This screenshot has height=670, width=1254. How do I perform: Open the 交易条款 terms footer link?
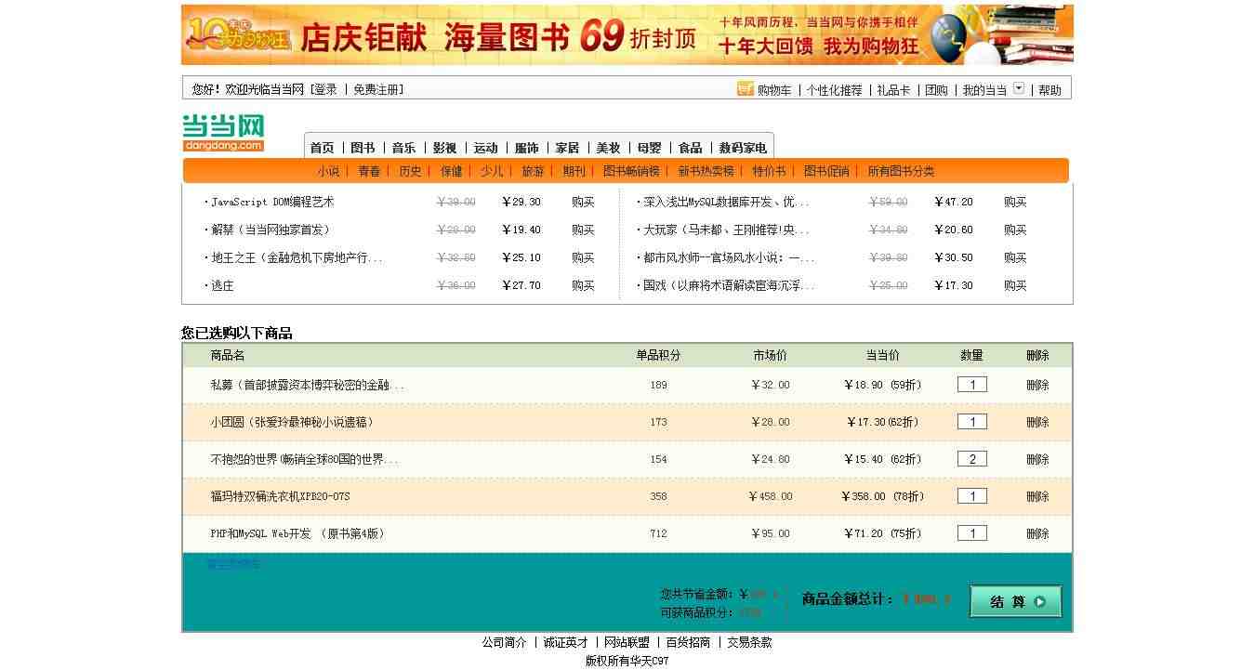point(749,642)
